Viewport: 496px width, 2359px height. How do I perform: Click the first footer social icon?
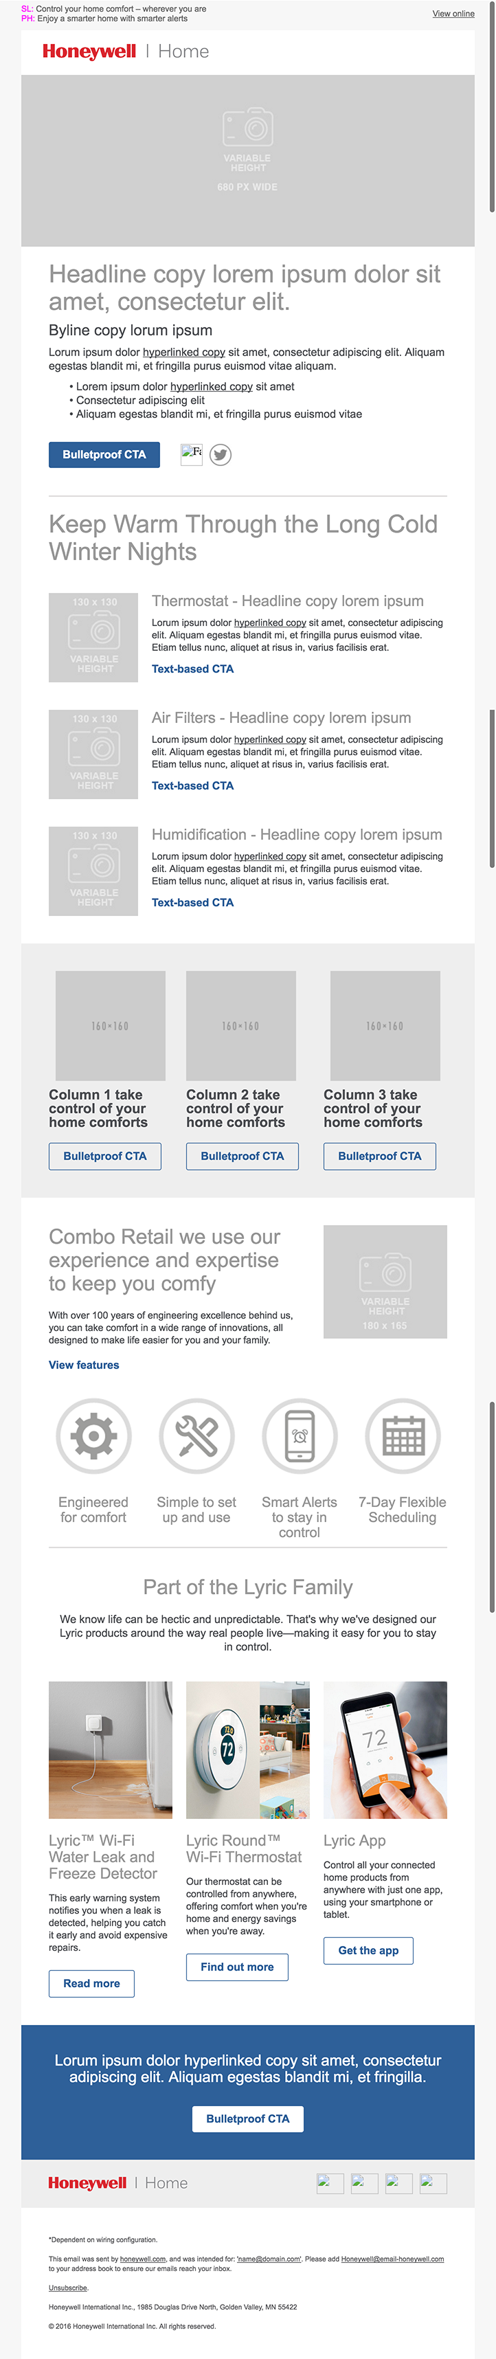click(x=330, y=2183)
